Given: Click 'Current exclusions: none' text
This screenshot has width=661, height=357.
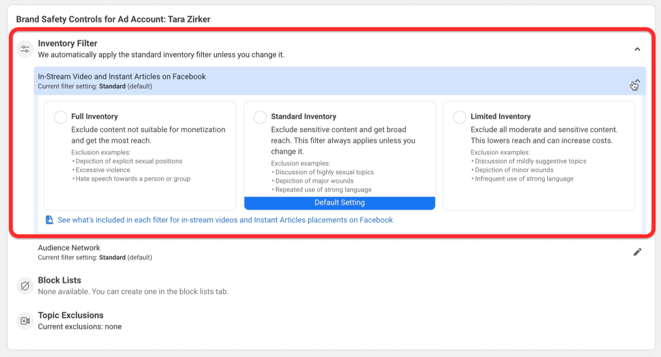Looking at the screenshot, I should pos(80,326).
